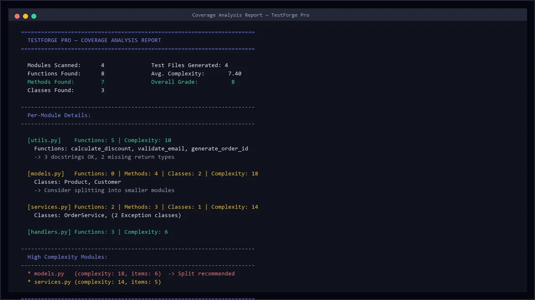
Task: Select the '* services.py (complexity: 14, items: 5)' entry
Action: coord(94,282)
